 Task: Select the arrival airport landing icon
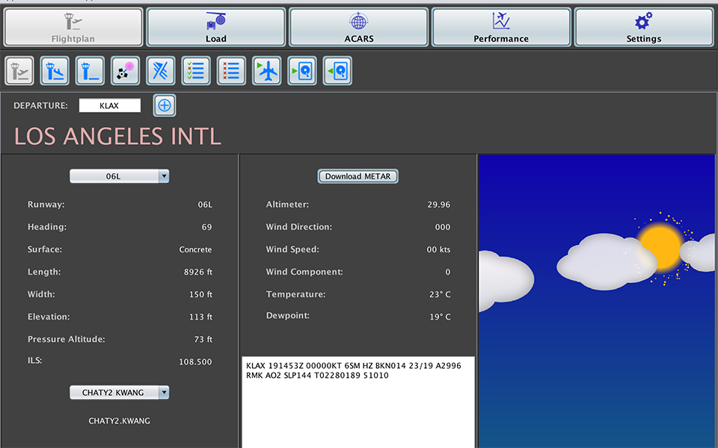(55, 71)
